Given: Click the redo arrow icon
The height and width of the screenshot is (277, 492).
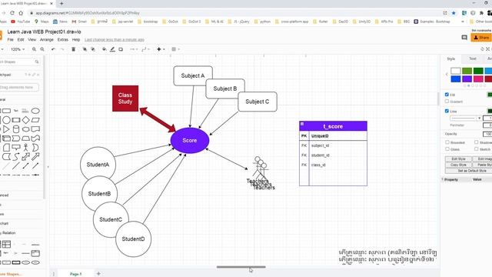Looking at the screenshot, I should (x=61, y=49).
